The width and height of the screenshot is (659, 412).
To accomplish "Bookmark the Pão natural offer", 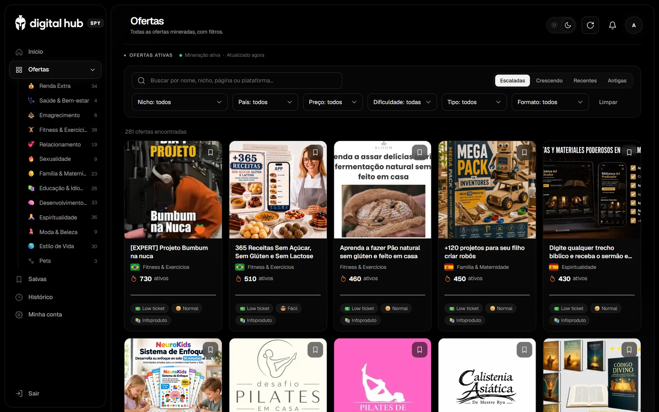I will coord(420,152).
